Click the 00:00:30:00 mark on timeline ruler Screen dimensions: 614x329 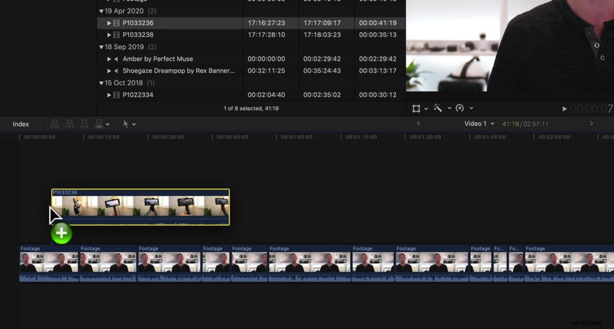pos(168,137)
